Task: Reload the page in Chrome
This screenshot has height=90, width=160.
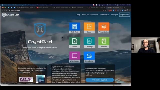Action: pyautogui.click(x=7, y=10)
